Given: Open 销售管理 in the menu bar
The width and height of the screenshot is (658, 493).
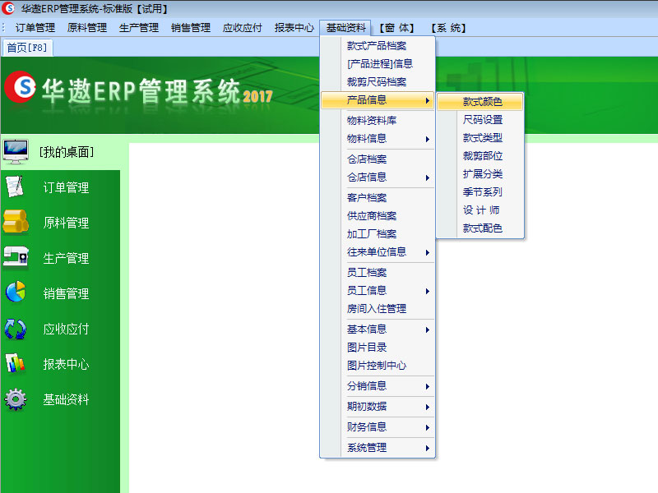Looking at the screenshot, I should point(191,28).
